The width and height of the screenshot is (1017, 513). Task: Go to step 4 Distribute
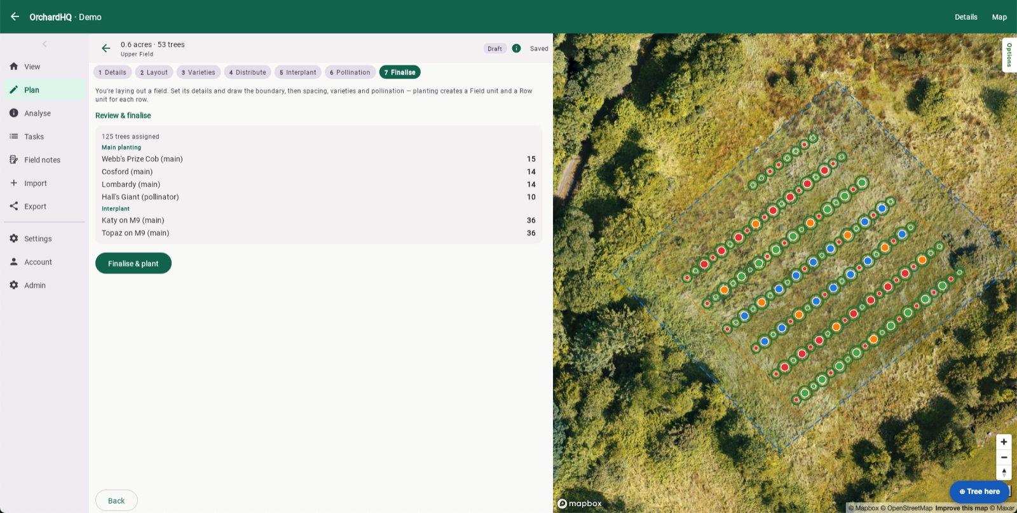(247, 72)
